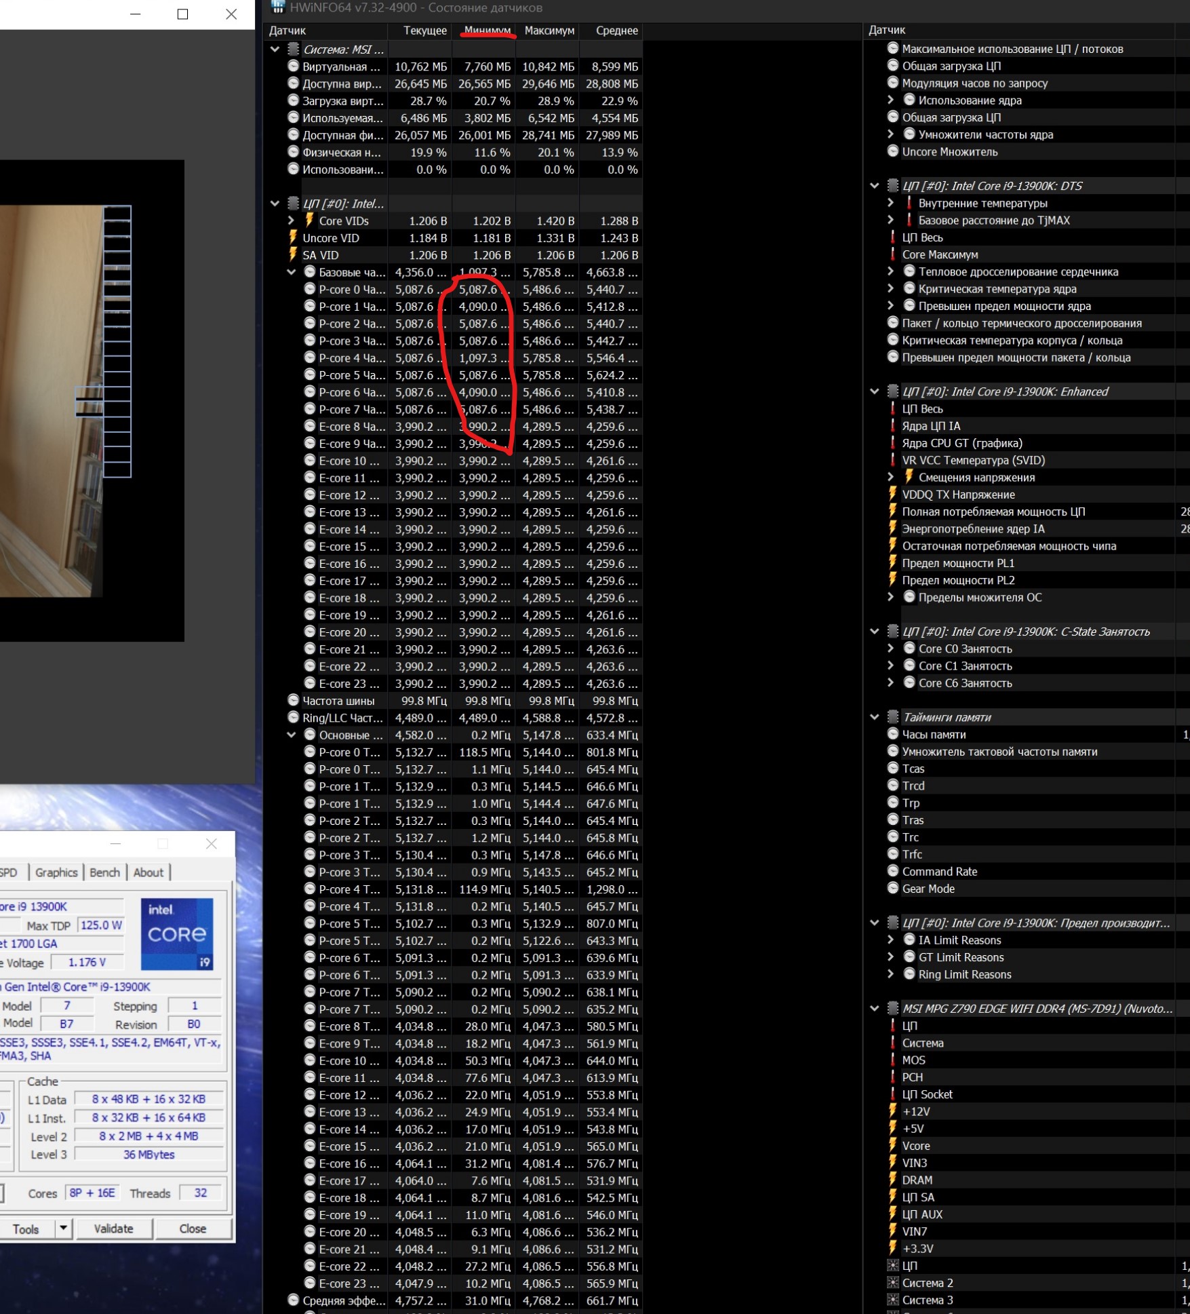Collapse the Система: MSI ... sensor group
This screenshot has width=1190, height=1314.
275,49
